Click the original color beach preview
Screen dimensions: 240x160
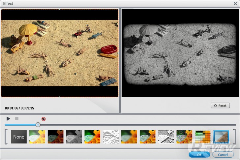coord(60,53)
